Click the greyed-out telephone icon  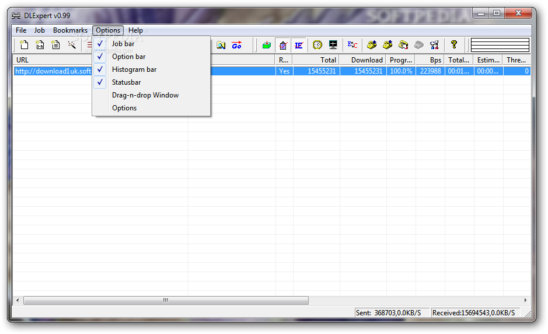pos(418,45)
